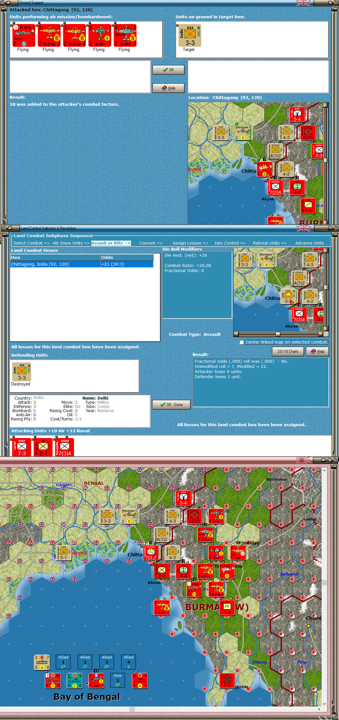Confirm with OK in the Ground Support dialog

pos(169,70)
